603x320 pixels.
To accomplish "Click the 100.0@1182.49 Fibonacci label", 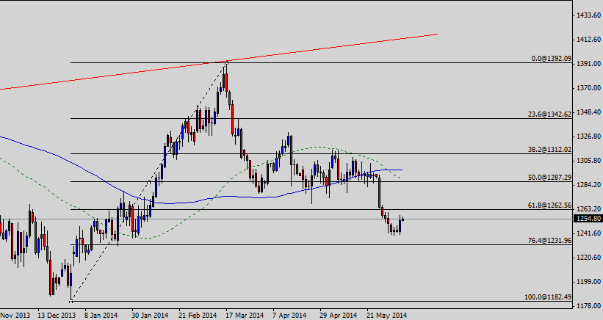I will pos(548,296).
